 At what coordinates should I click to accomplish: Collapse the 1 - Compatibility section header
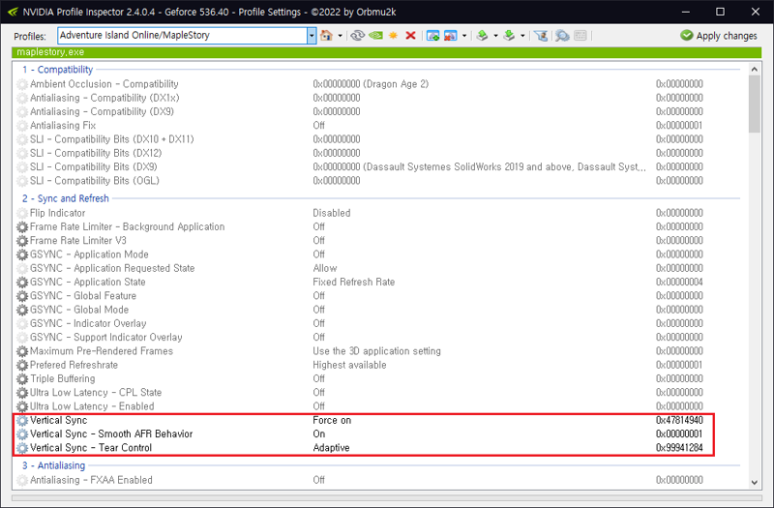click(x=57, y=70)
